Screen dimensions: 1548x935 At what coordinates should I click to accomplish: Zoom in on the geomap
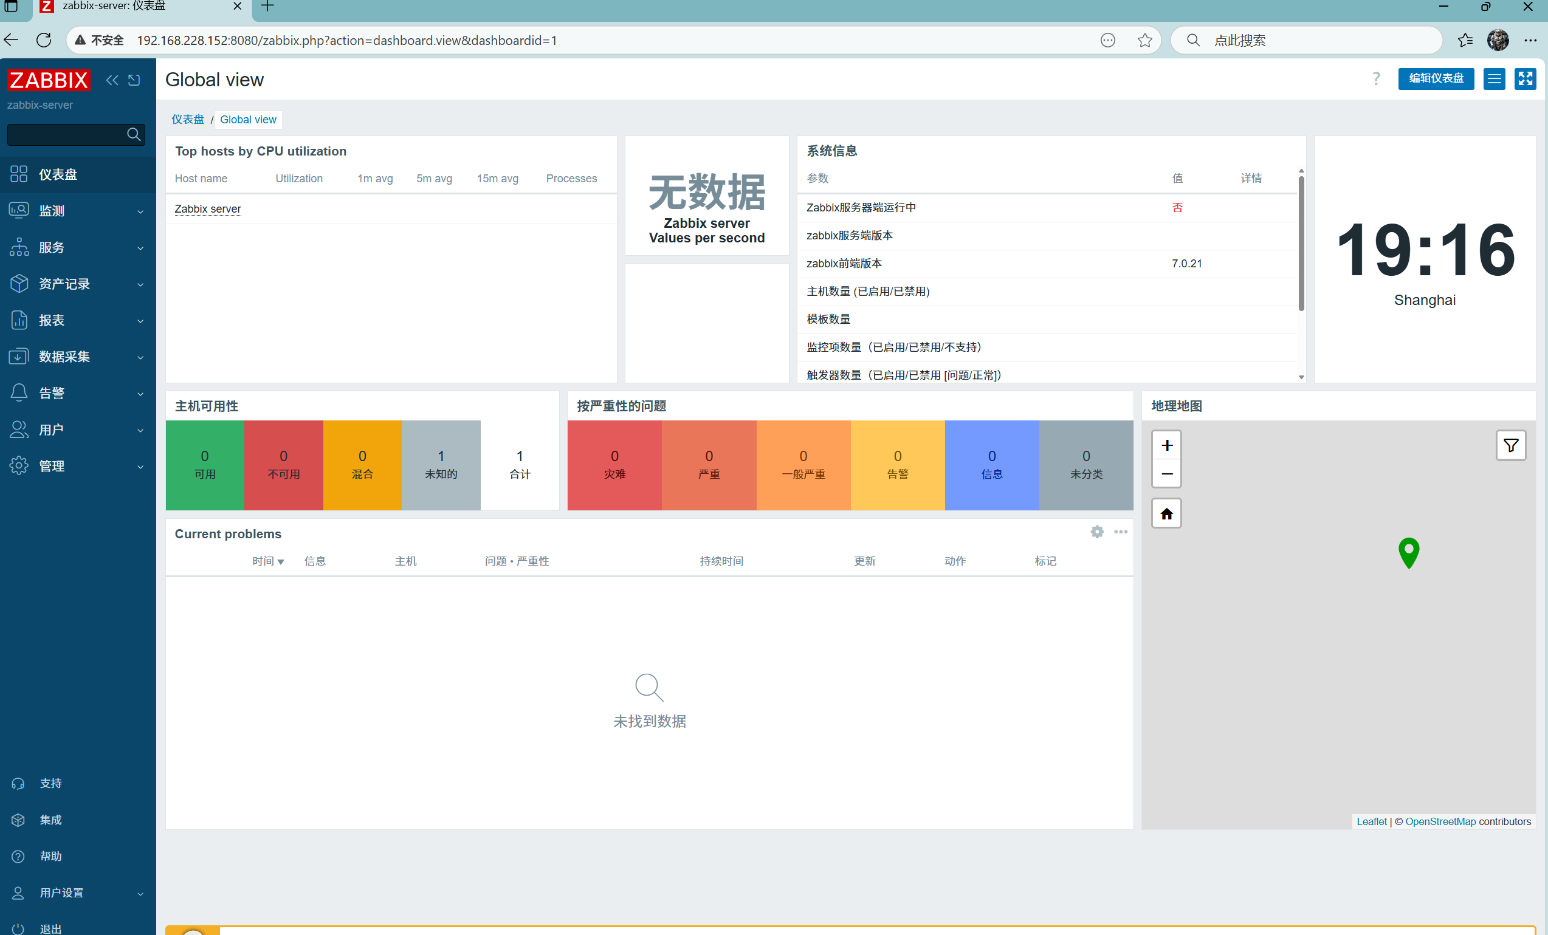(1166, 445)
